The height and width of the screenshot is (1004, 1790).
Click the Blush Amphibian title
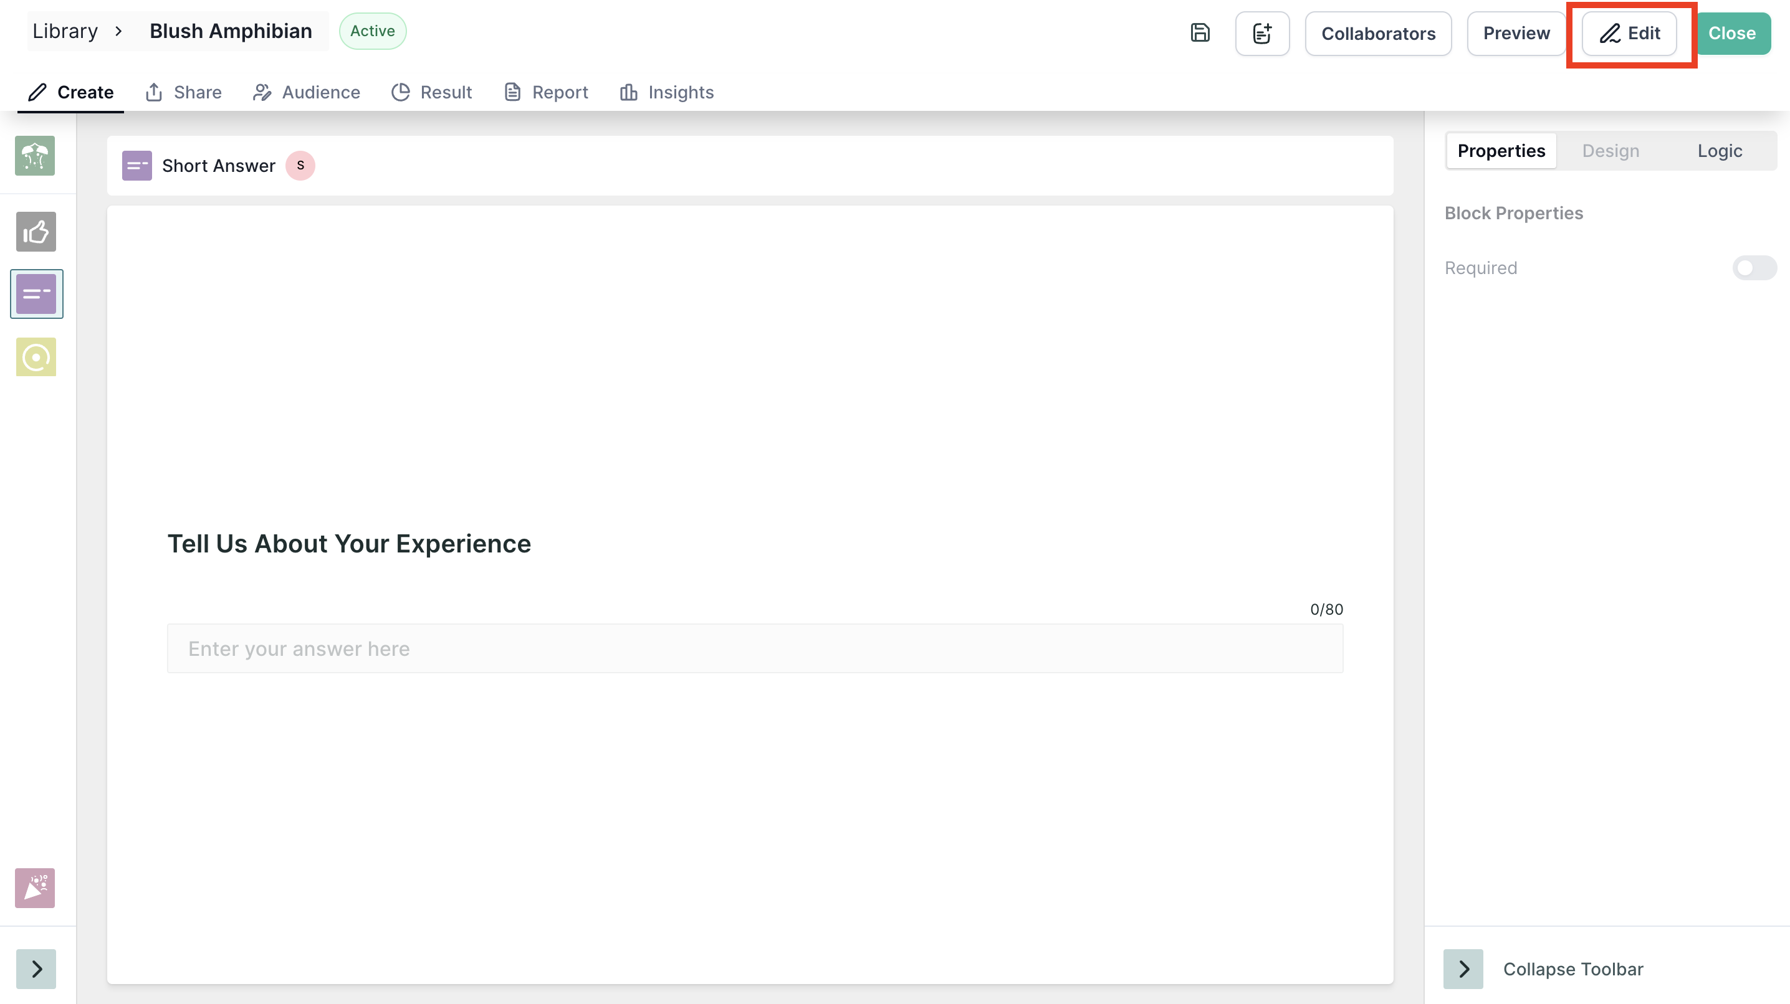(231, 31)
